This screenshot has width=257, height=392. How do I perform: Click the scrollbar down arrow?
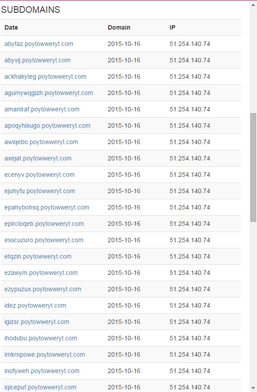coord(253,388)
